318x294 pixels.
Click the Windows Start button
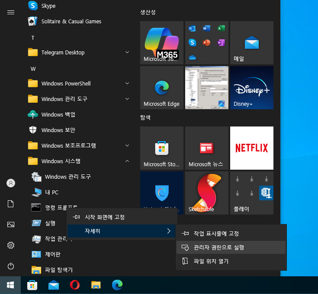pos(10,285)
